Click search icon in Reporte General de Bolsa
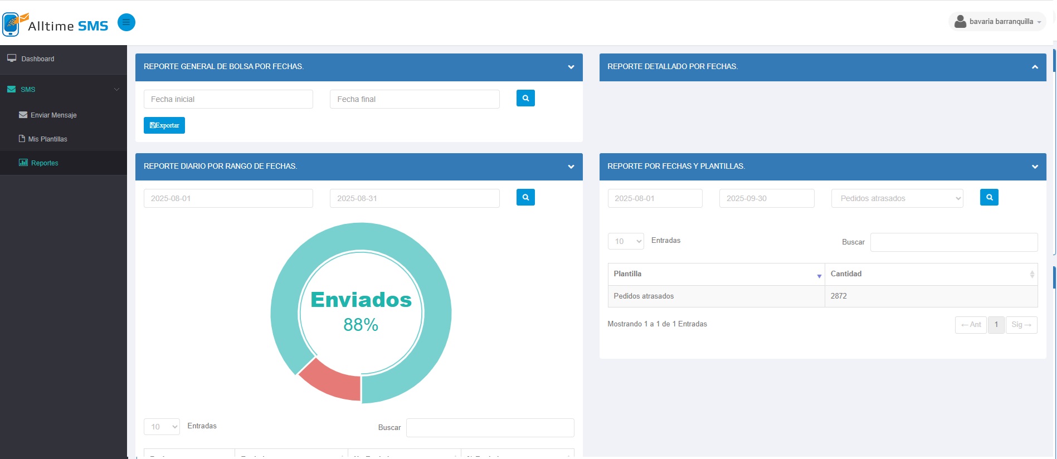1057x459 pixels. click(525, 98)
